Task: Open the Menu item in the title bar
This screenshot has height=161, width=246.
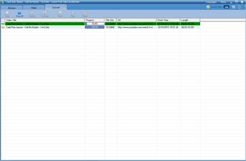Action: pos(223,2)
